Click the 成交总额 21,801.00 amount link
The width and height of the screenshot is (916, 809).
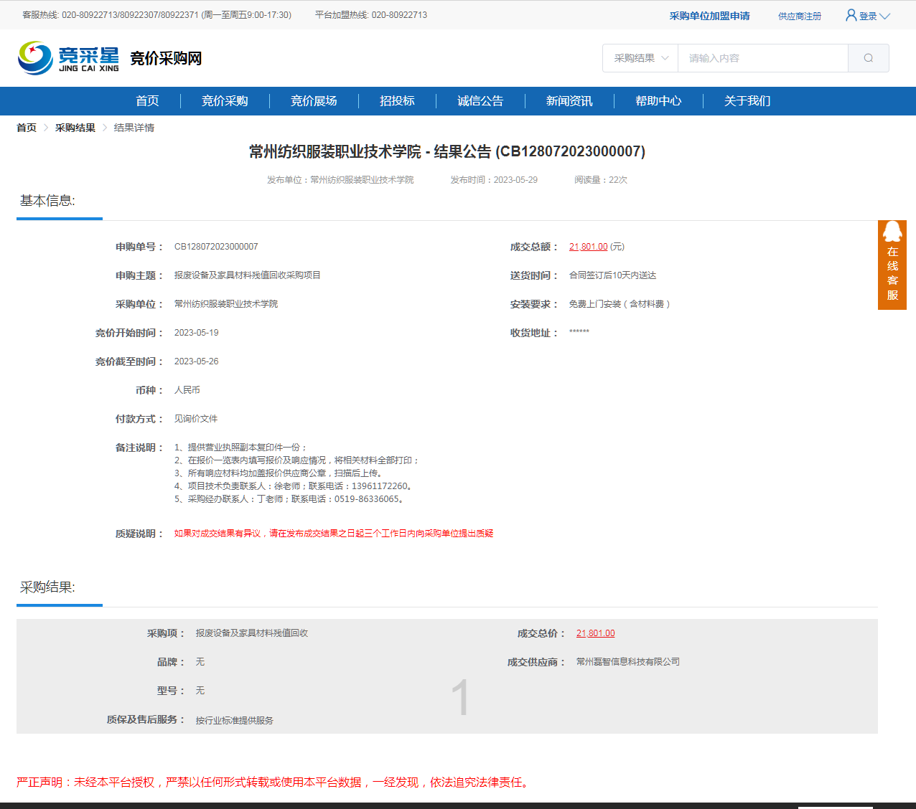coord(588,247)
